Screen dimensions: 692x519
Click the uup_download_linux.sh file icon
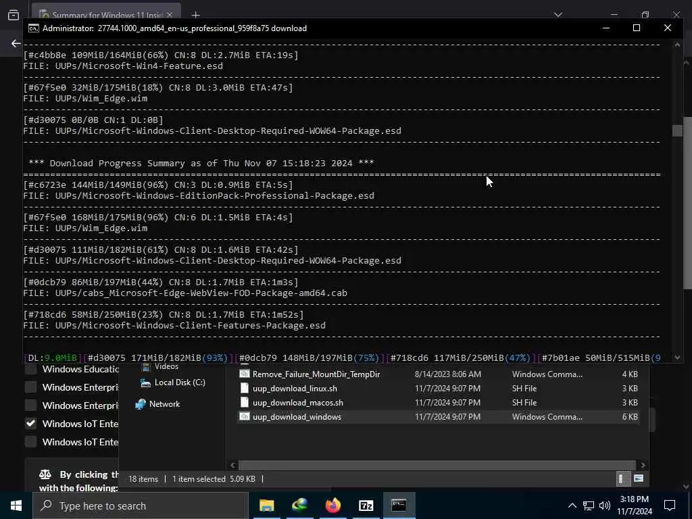coord(245,389)
